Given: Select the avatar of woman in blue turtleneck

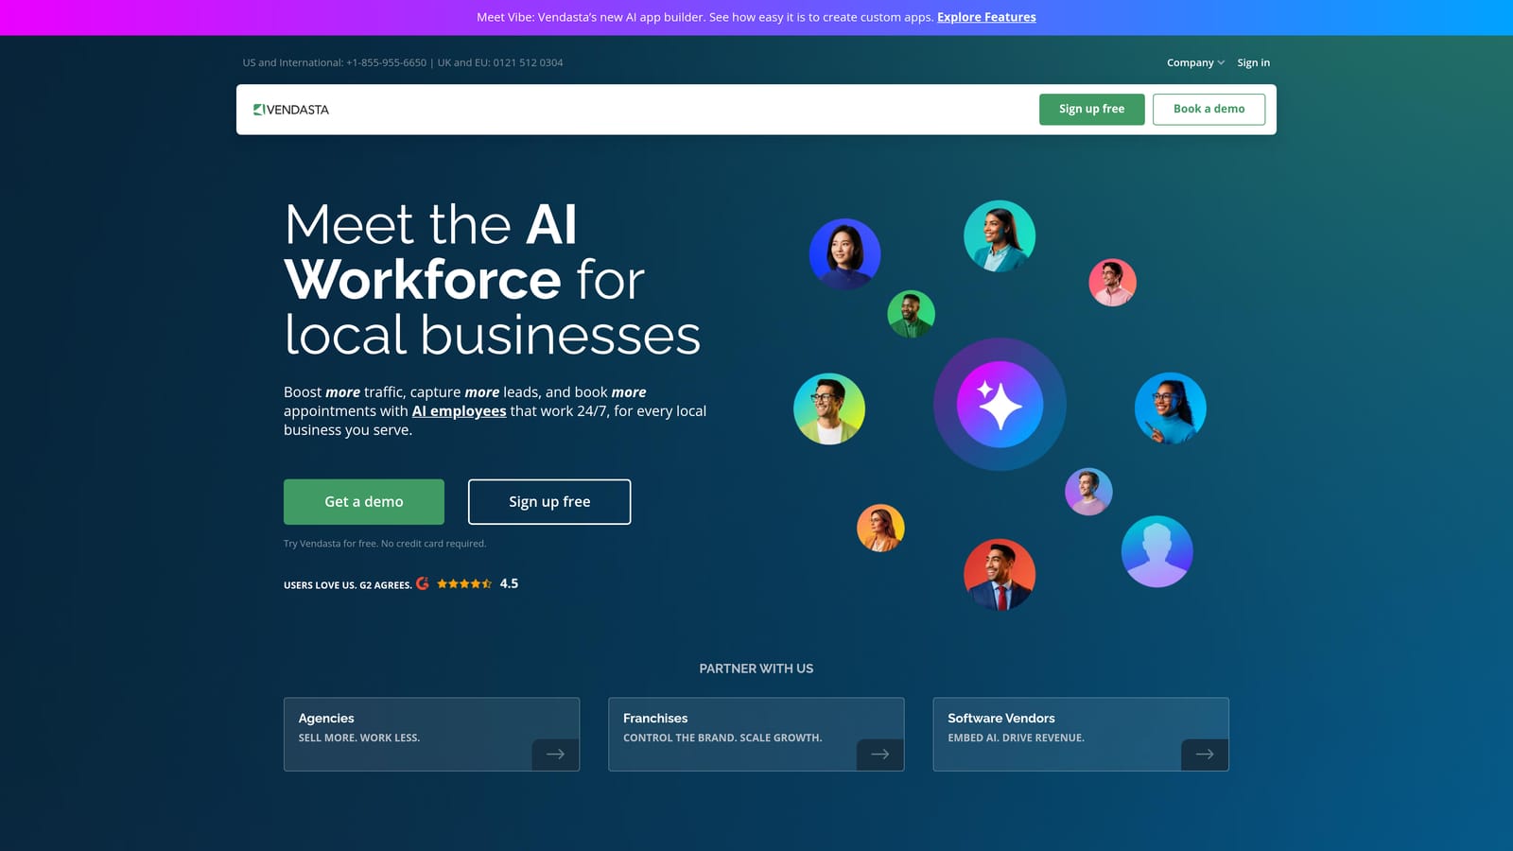Looking at the screenshot, I should 1170,408.
